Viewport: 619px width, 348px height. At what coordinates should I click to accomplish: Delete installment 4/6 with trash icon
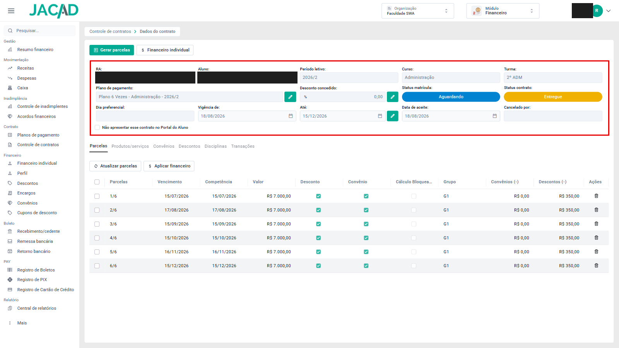point(596,238)
